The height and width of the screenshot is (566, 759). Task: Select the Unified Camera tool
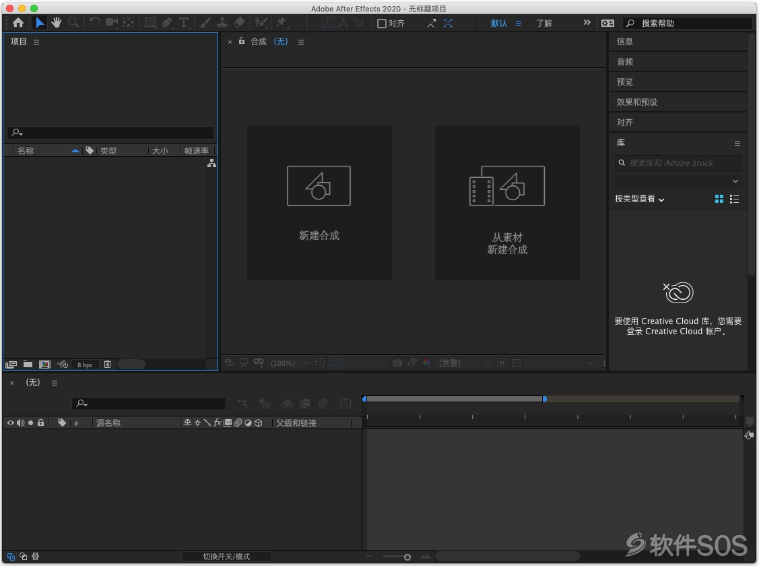[x=112, y=23]
